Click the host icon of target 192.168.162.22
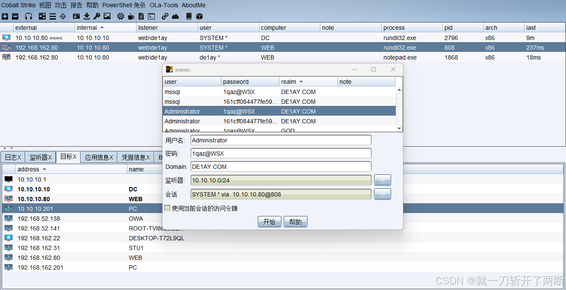This screenshot has width=566, height=290. 9,238
